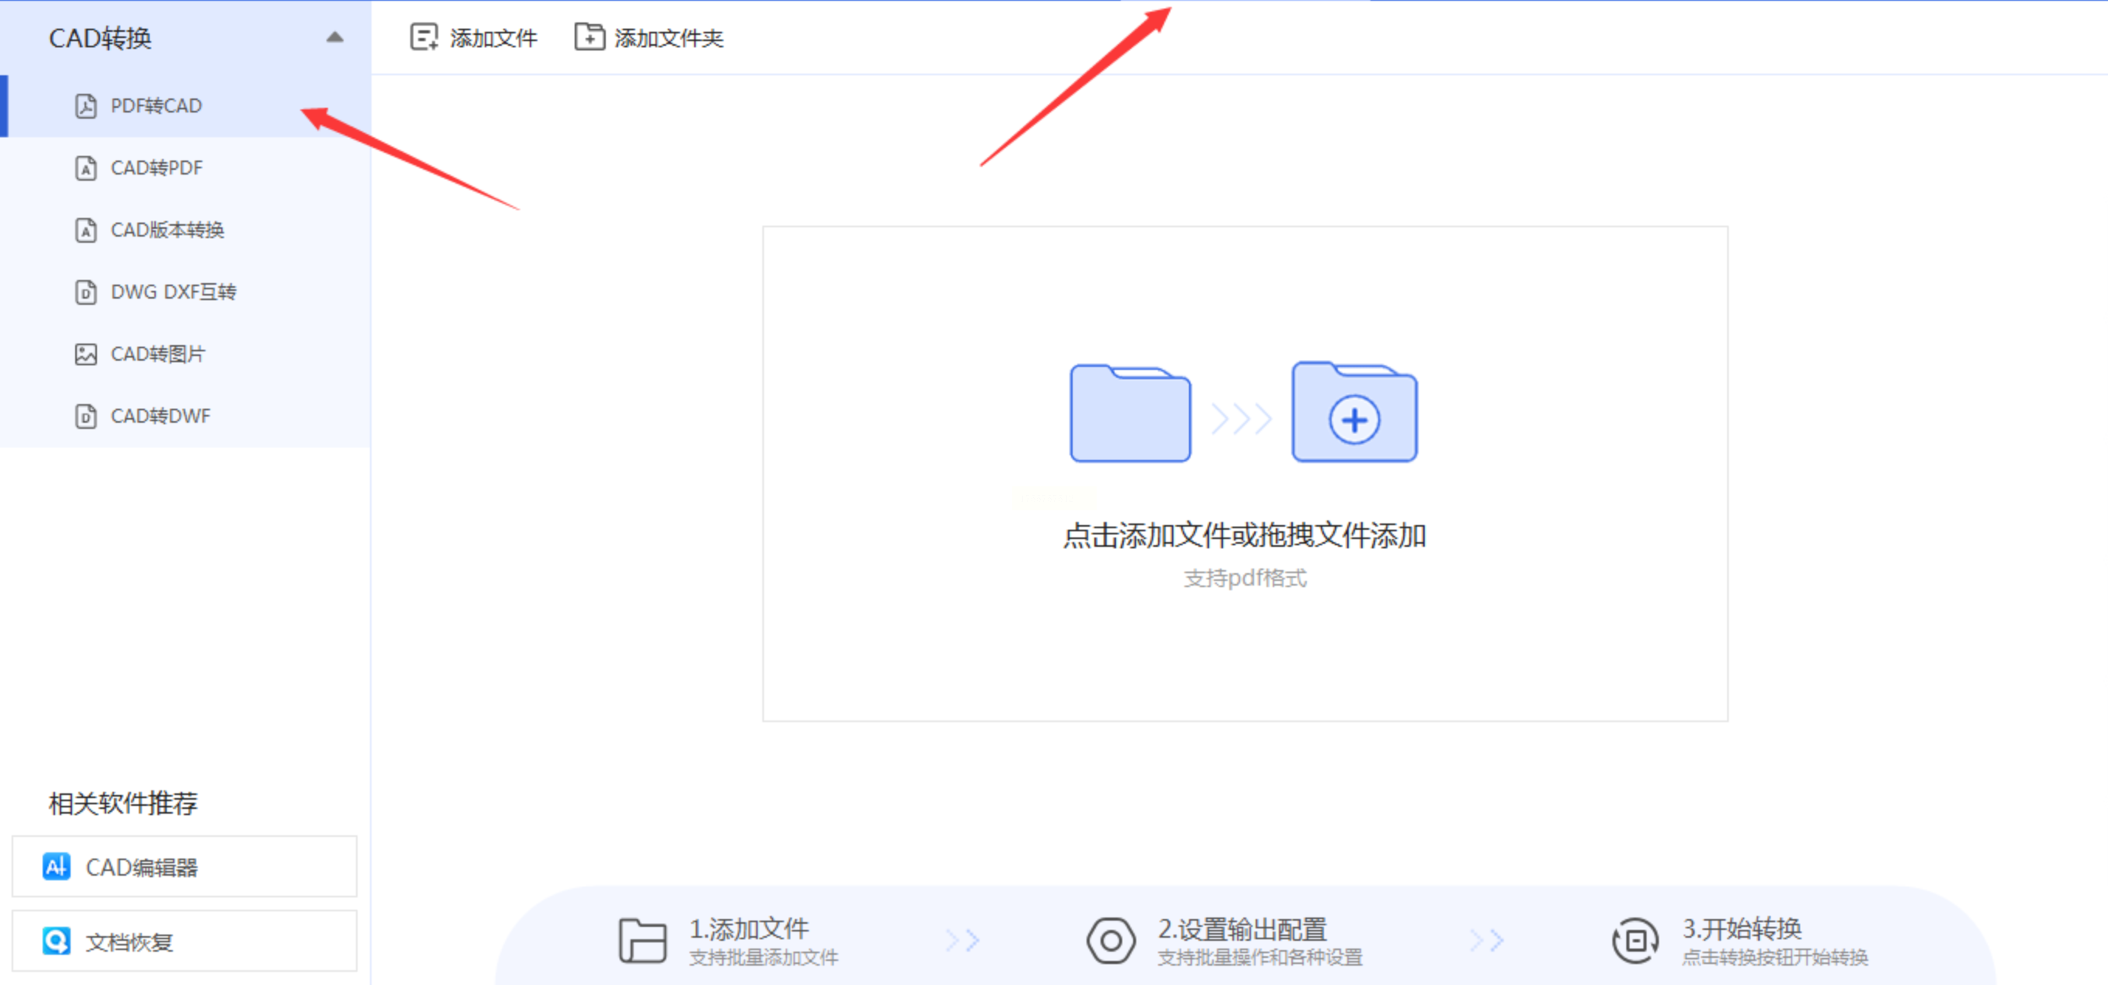Click the 相关软件推荐 heading
The image size is (2108, 985).
coord(123,804)
